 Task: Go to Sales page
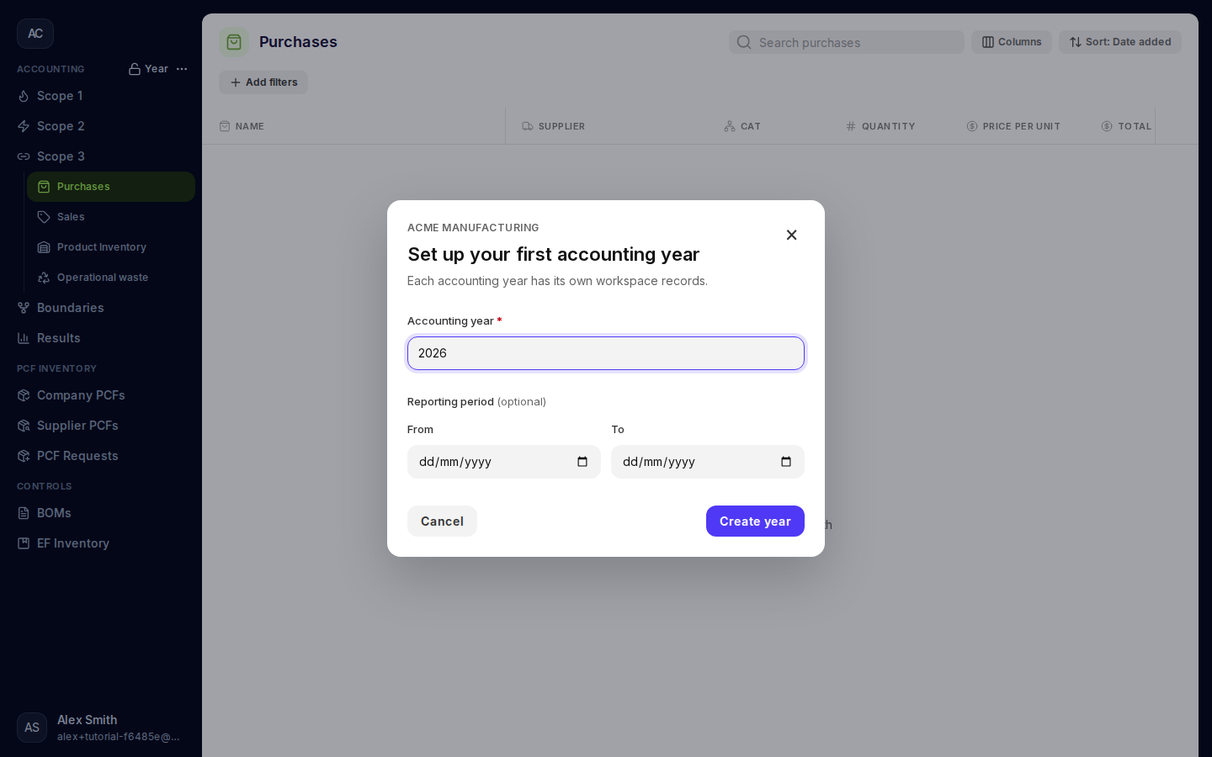111,217
